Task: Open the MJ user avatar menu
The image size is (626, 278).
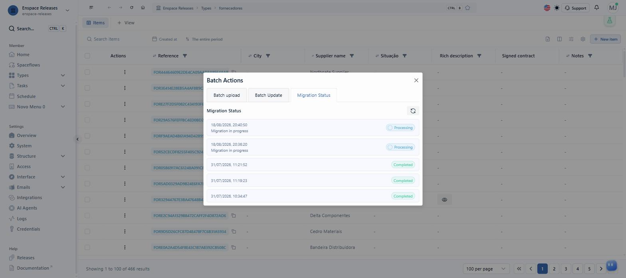Action: 613,8
